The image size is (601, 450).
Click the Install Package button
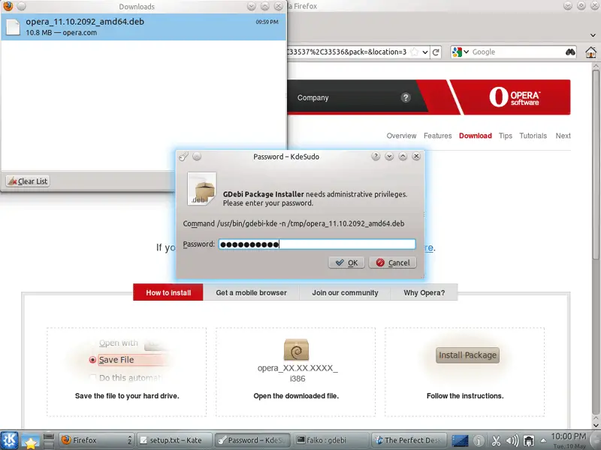pyautogui.click(x=467, y=355)
